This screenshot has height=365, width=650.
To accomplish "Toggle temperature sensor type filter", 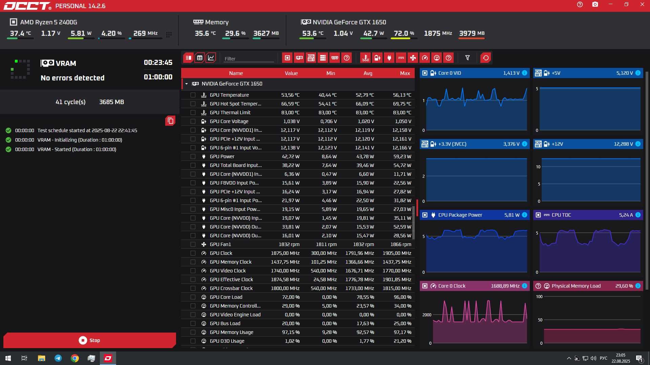I will tap(366, 58).
